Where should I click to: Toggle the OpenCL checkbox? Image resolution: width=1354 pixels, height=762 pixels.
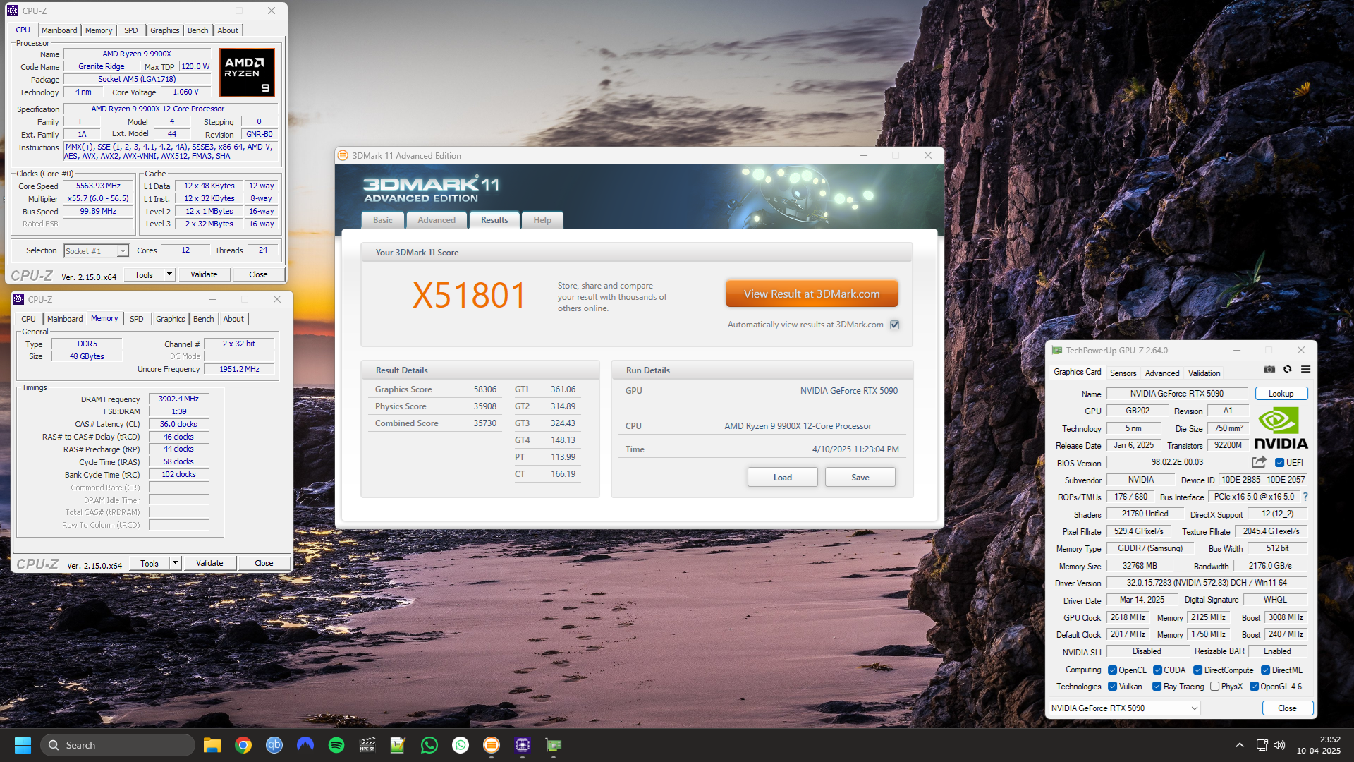click(1112, 670)
